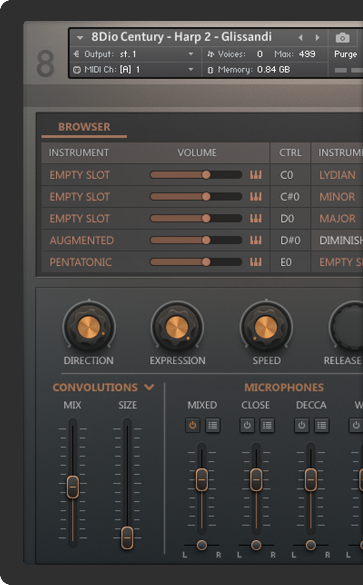Viewport: 363px width, 585px height.
Task: Expand the CONVOLUTIONS chevron menu
Action: tap(149, 387)
